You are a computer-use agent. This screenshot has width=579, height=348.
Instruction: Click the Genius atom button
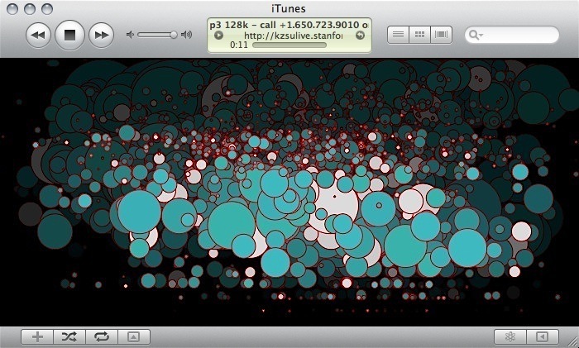(x=510, y=336)
